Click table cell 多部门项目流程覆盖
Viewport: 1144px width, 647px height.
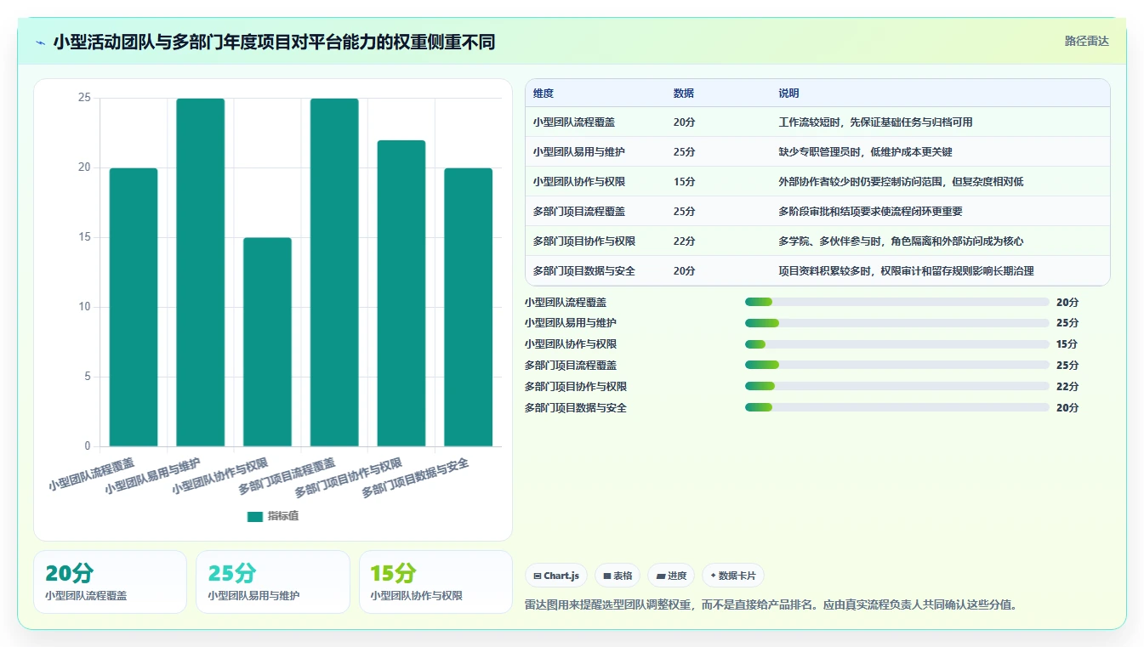click(579, 212)
